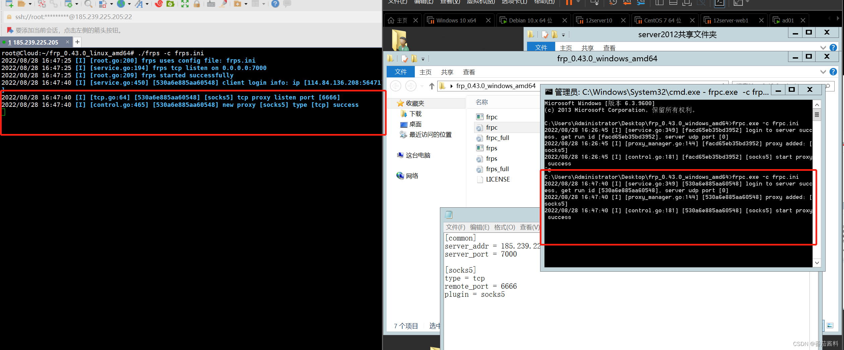Click the speech bubble feedback icon
This screenshot has width=844, height=350.
point(287,4)
